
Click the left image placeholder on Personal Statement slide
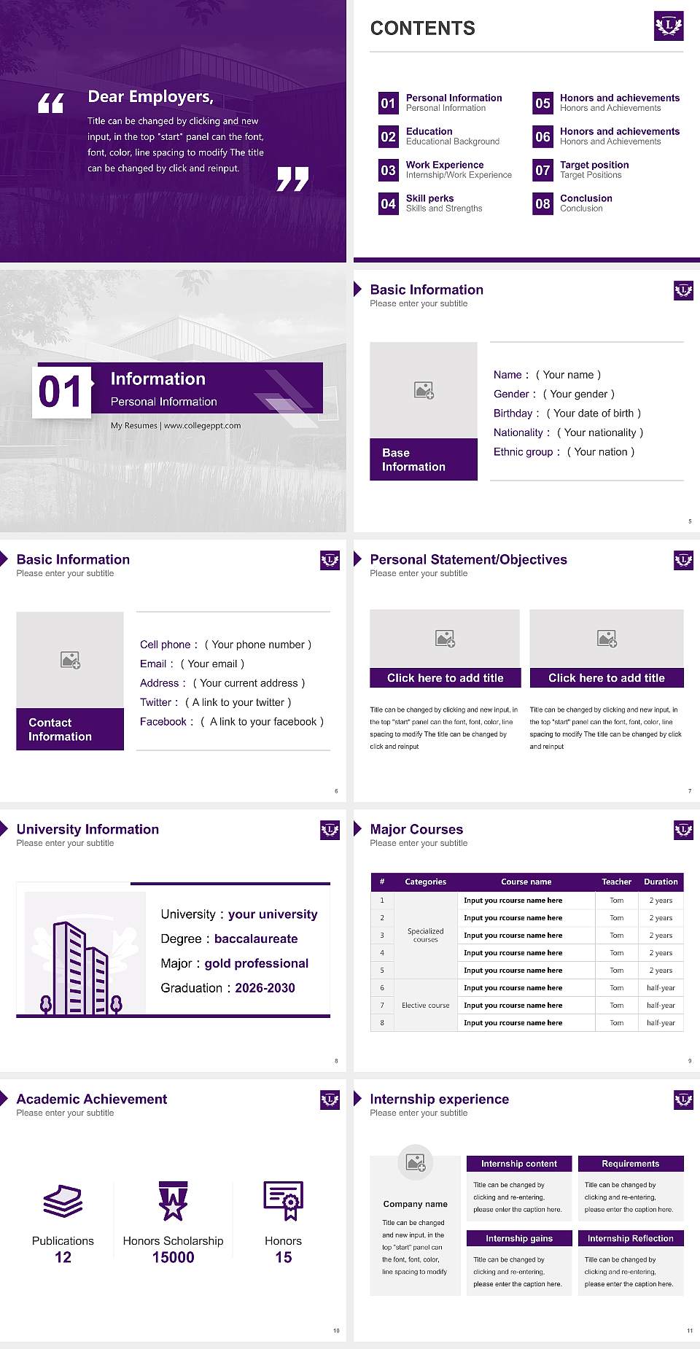pyautogui.click(x=445, y=639)
